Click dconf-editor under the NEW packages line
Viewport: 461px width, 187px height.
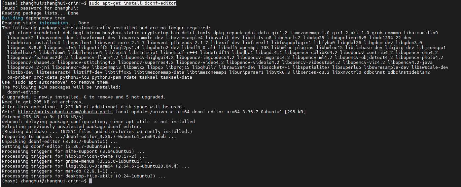[x=23, y=92]
